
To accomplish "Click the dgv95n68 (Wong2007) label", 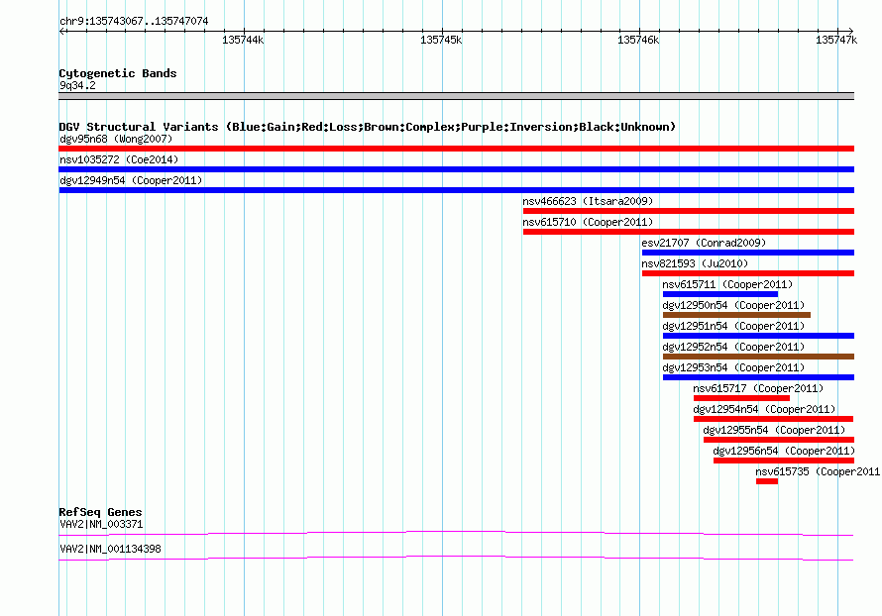I will point(116,139).
